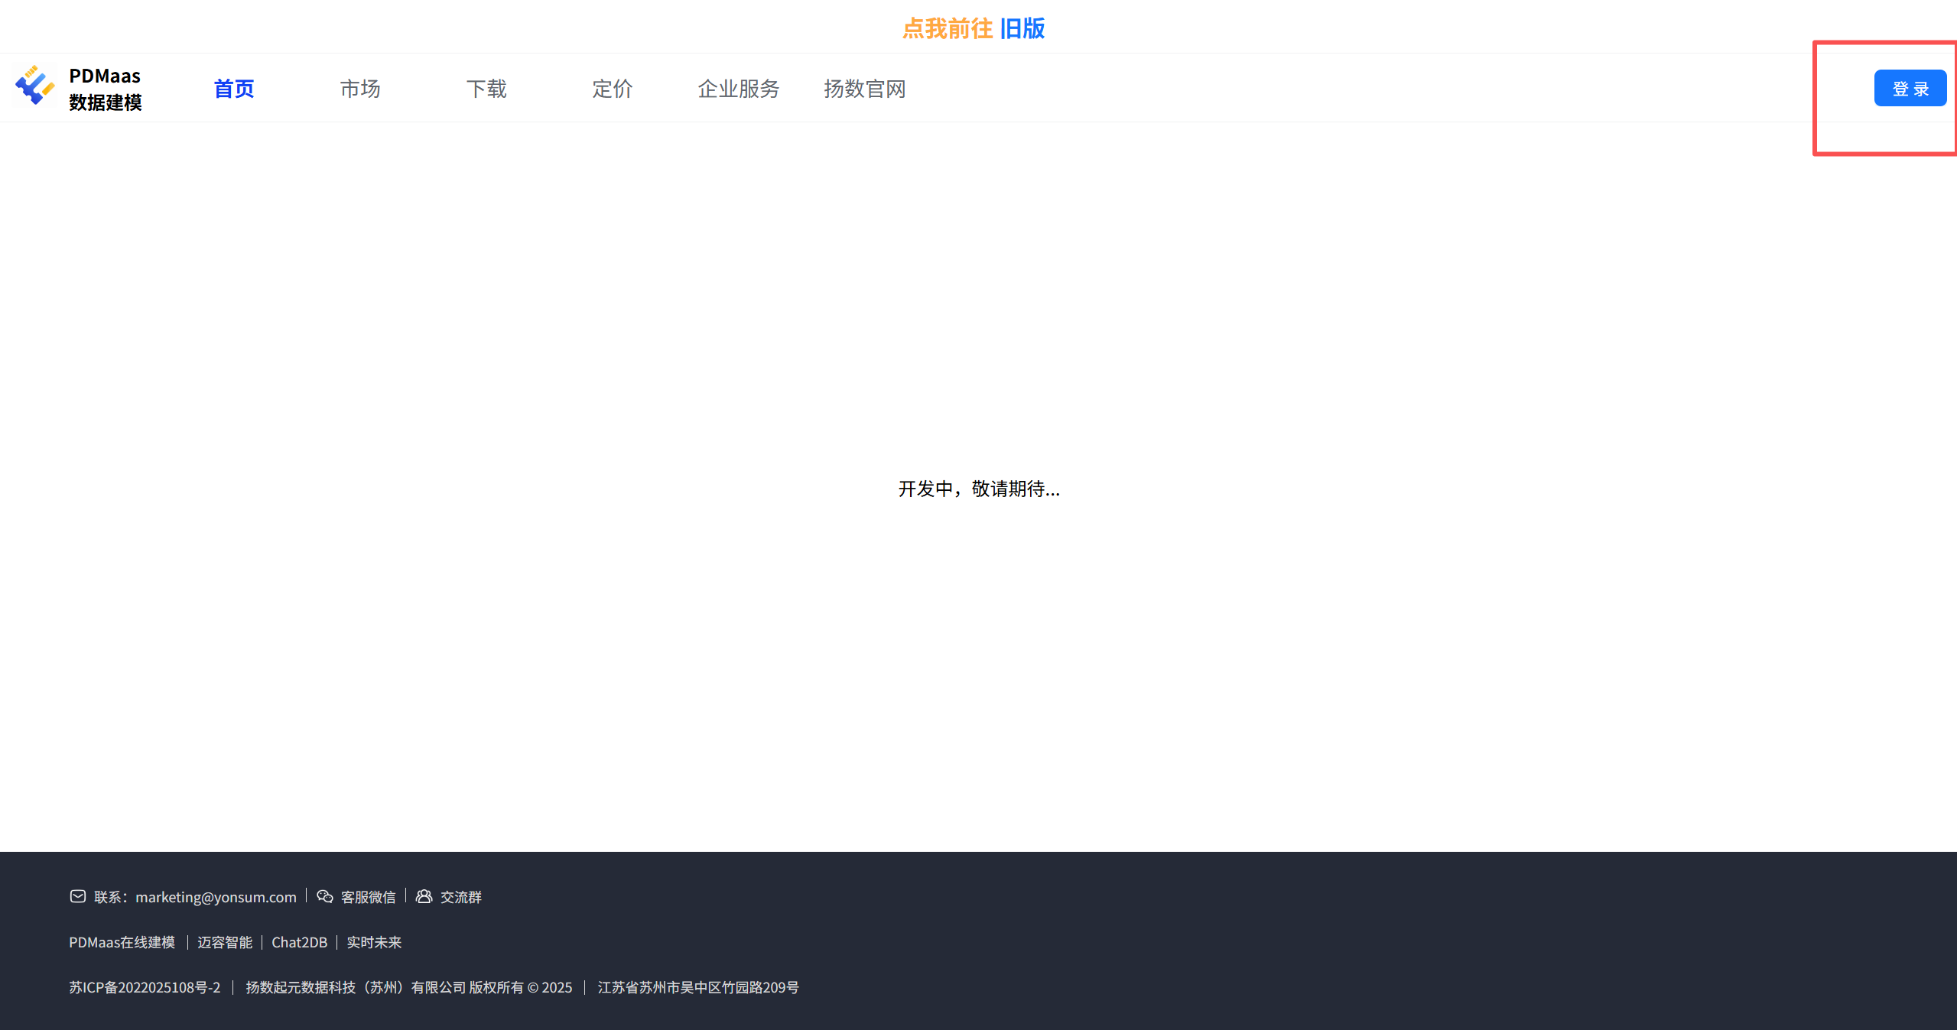Open the 下载 page

(x=486, y=89)
